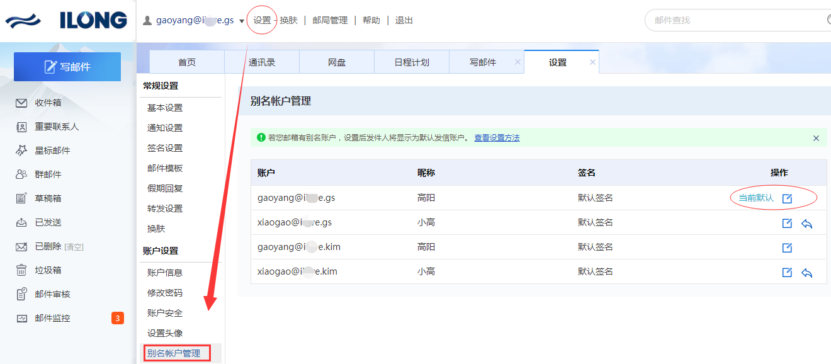
Task: Dismiss the green alias tip banner
Action: [816, 138]
